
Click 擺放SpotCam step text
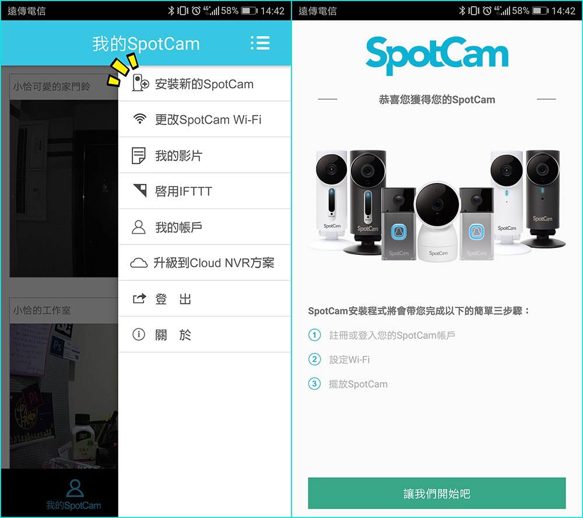[358, 384]
